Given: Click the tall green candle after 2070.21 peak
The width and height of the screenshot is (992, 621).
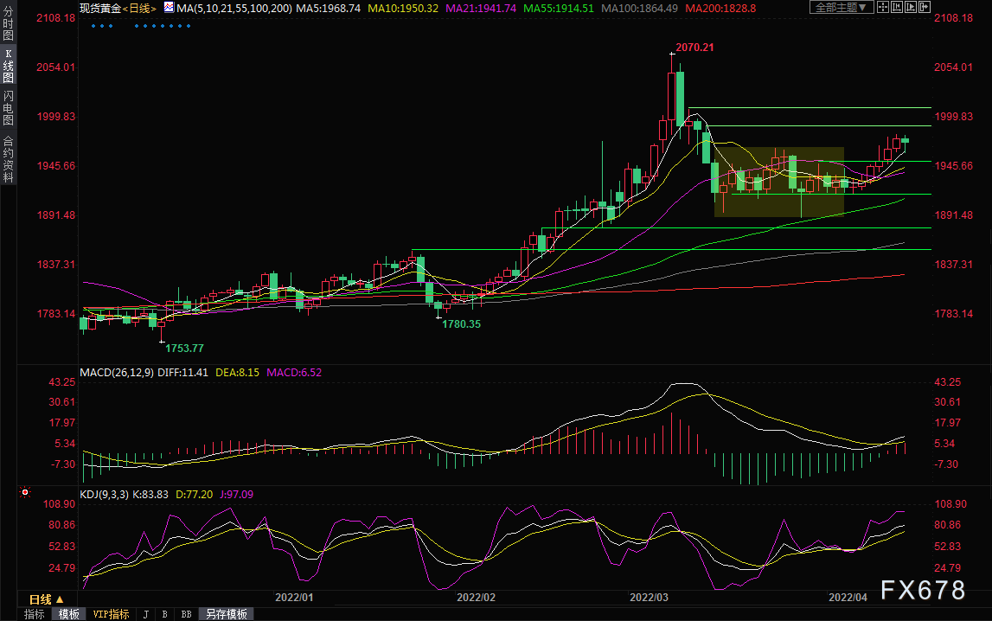Looking at the screenshot, I should (x=680, y=99).
